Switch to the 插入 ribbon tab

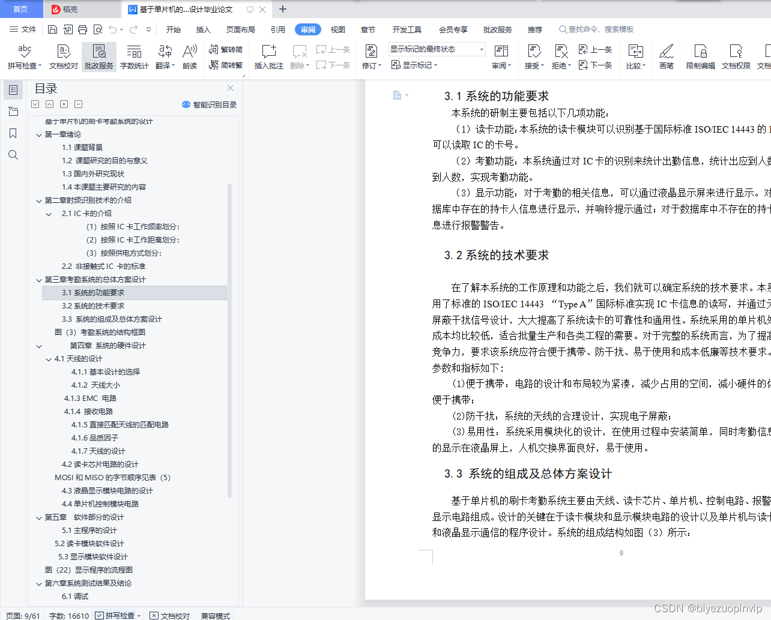coord(204,29)
